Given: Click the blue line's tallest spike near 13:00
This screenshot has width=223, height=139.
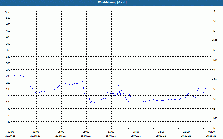Looking at the screenshot, I should pyautogui.click(x=119, y=85).
